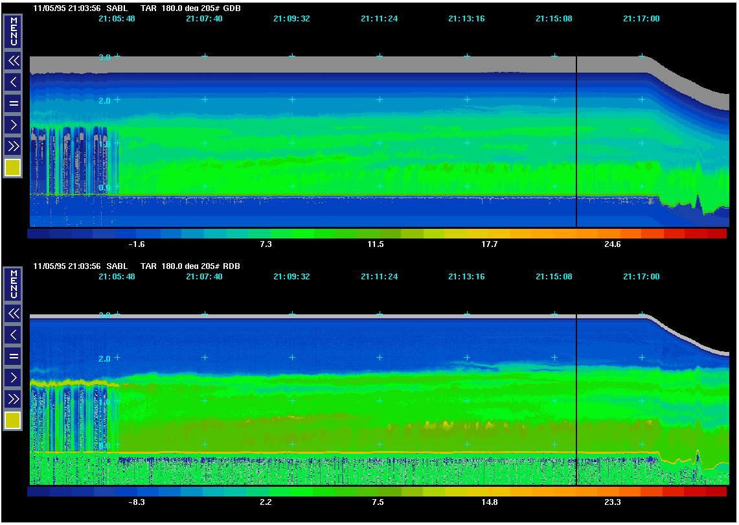Step back with single-left arrow in RDB panel

tap(13, 335)
